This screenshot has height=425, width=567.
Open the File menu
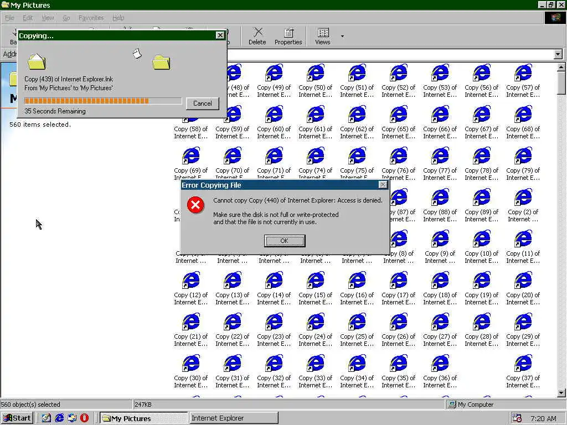9,18
